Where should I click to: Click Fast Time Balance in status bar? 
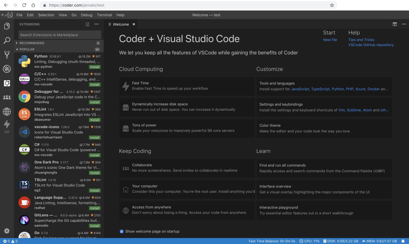(x=272, y=241)
